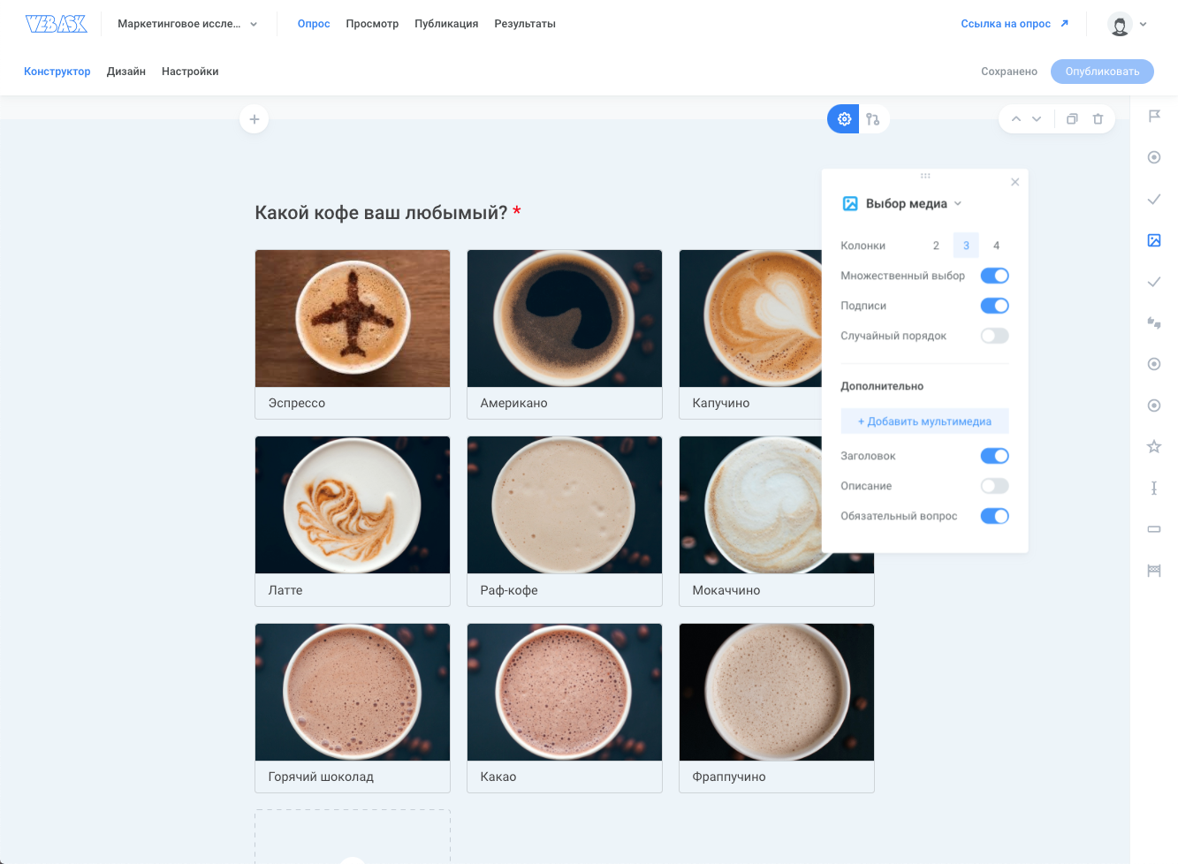The height and width of the screenshot is (864, 1178).
Task: Click the Капучино coffee image
Action: point(750,318)
